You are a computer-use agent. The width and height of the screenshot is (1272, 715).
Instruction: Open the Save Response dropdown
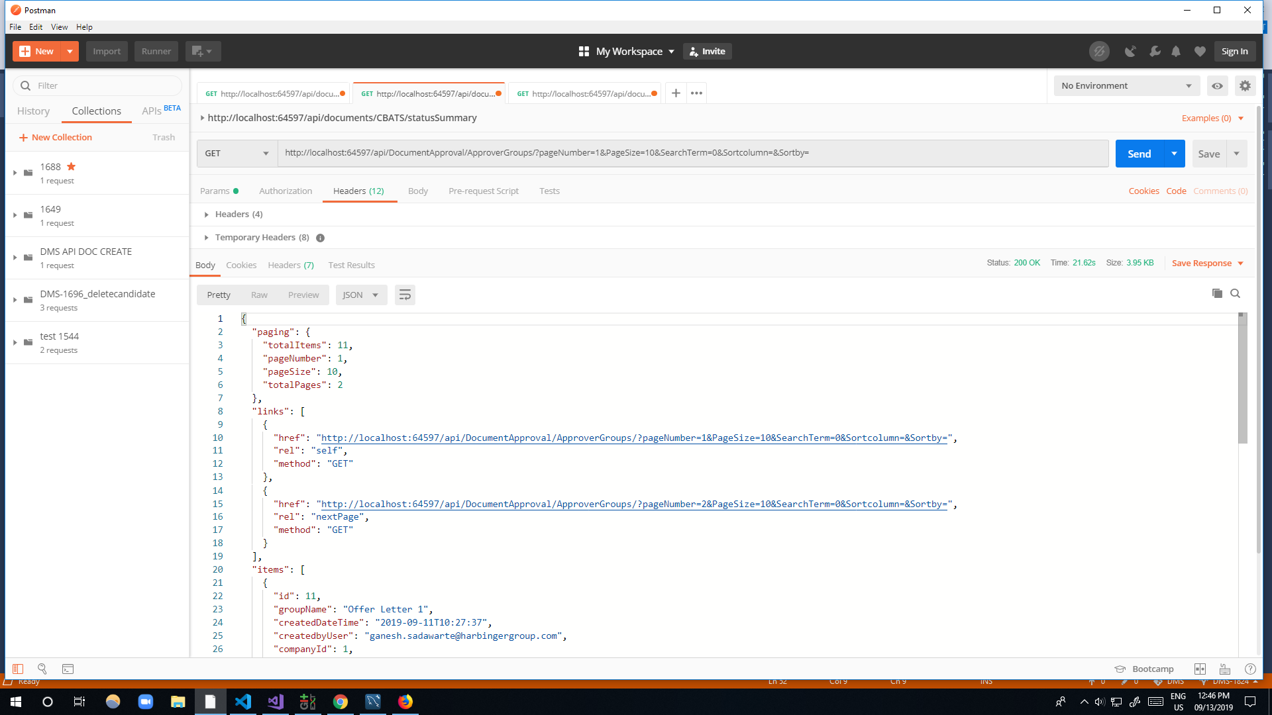coord(1207,263)
